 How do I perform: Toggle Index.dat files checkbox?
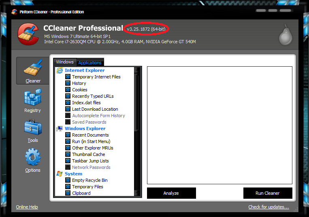click(x=68, y=103)
